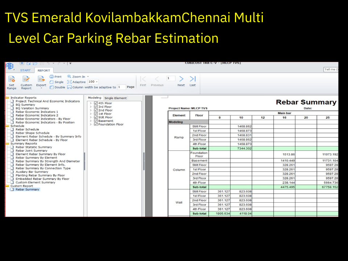
Task: Switch to the START ribbon tab
Action: point(25,70)
